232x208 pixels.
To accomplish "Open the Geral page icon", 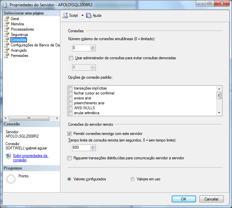I will [x=6, y=19].
